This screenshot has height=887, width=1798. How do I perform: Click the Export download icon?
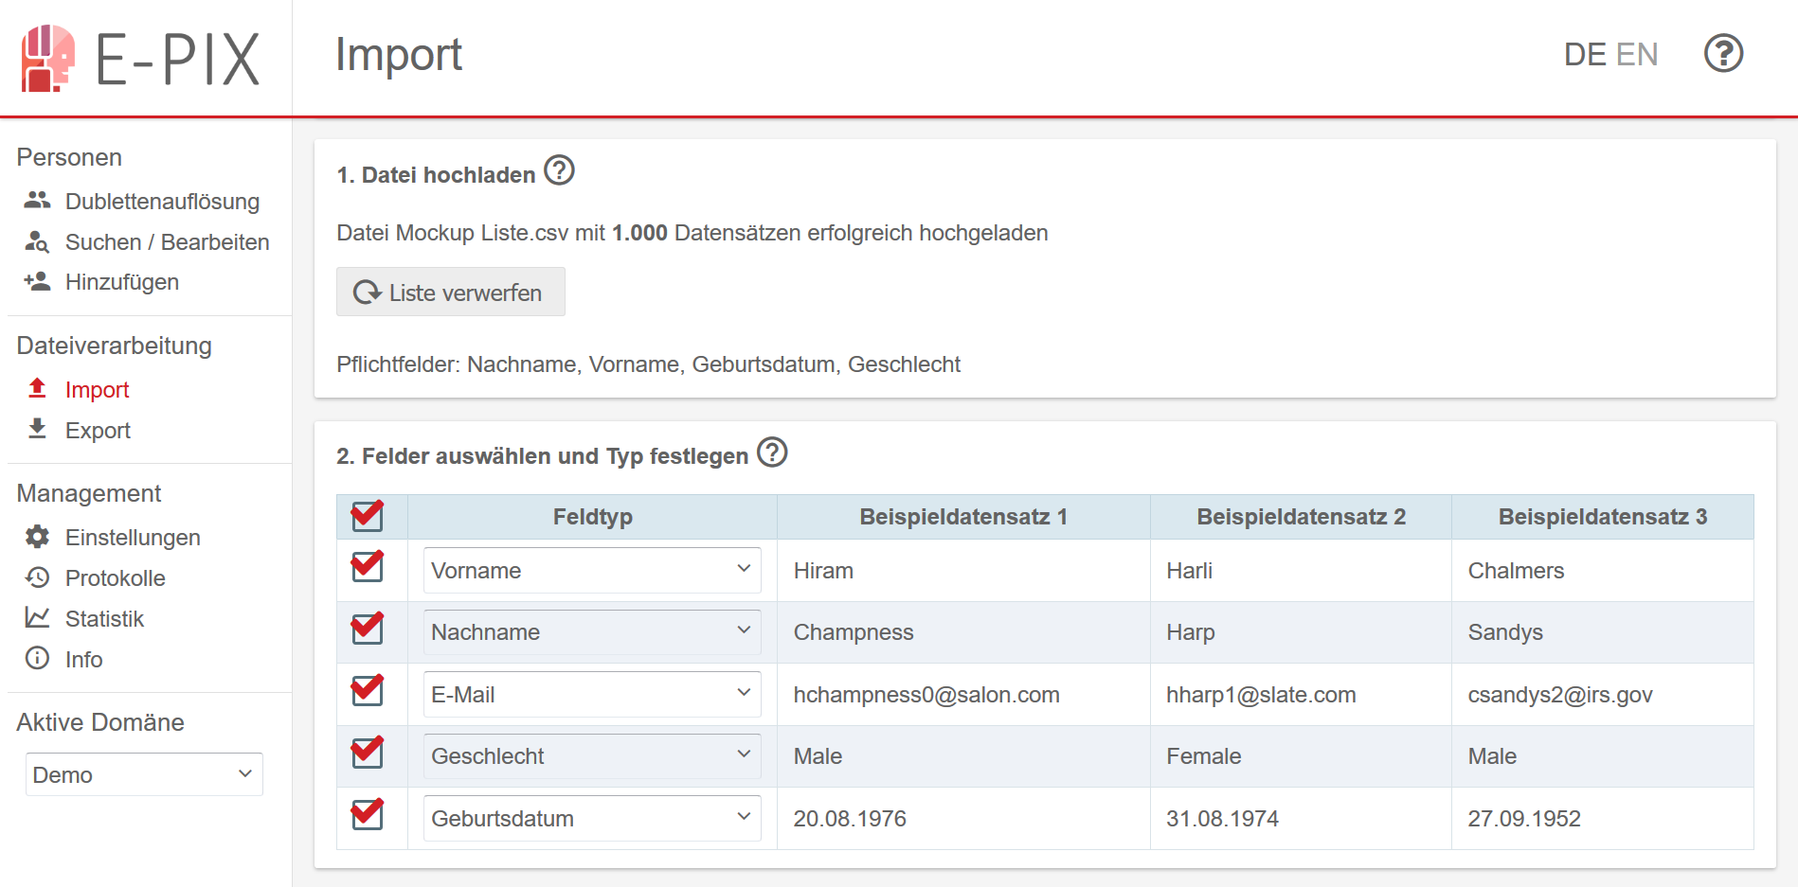click(37, 429)
